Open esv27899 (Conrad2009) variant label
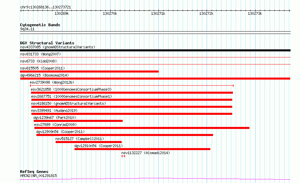Screen dimensions: 300x183 pos(55,125)
